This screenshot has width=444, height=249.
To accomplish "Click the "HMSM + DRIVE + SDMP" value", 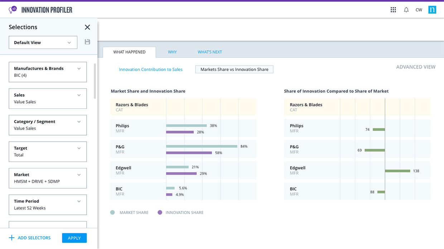I will click(37, 182).
